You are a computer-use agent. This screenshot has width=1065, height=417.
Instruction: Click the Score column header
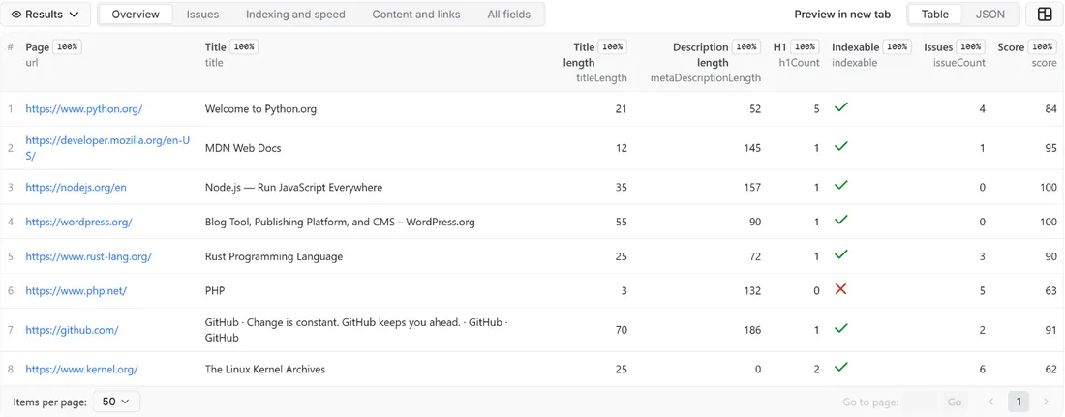1011,46
